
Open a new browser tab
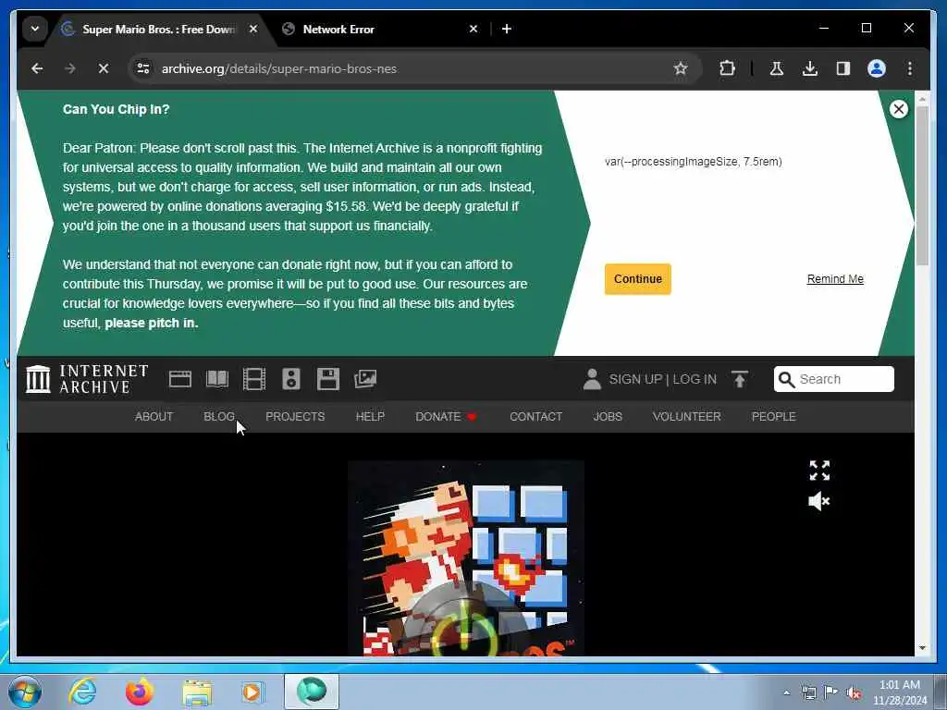click(x=507, y=29)
